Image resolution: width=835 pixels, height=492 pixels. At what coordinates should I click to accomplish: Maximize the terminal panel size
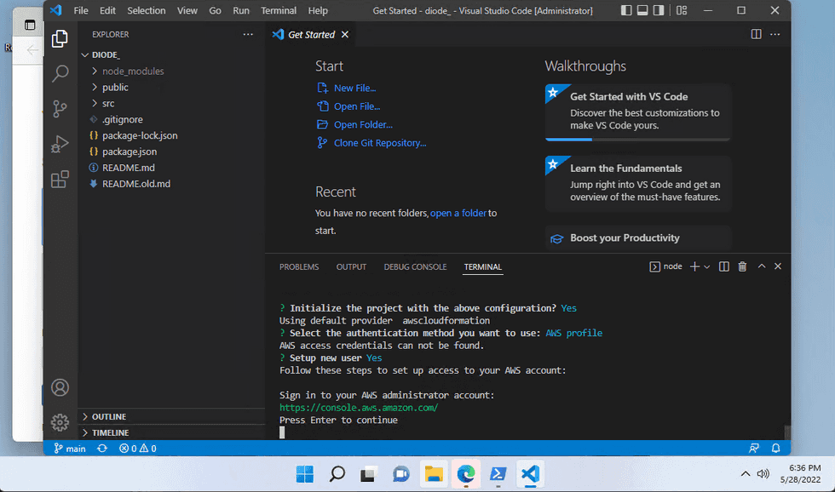coord(762,266)
